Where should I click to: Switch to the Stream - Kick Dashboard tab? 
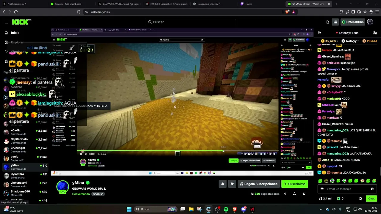[71, 4]
